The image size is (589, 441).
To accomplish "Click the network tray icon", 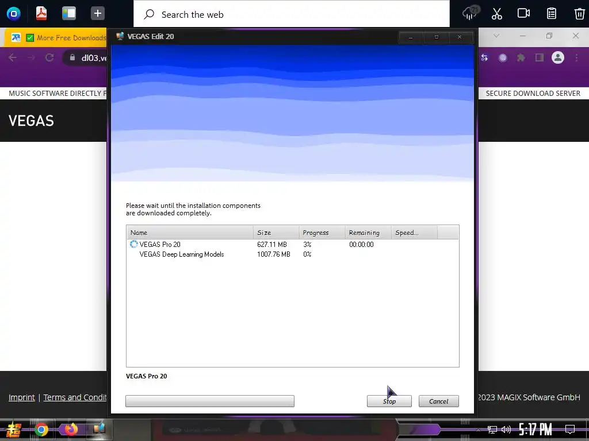I will (492, 430).
